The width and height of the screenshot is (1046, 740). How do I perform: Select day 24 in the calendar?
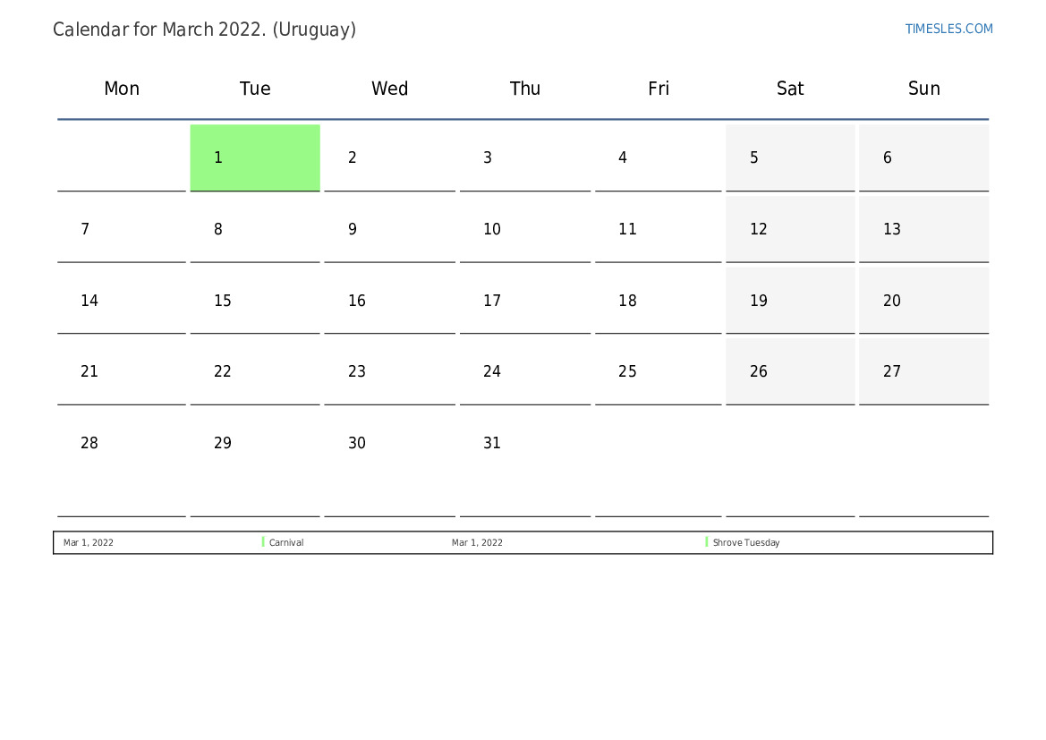pyautogui.click(x=525, y=371)
